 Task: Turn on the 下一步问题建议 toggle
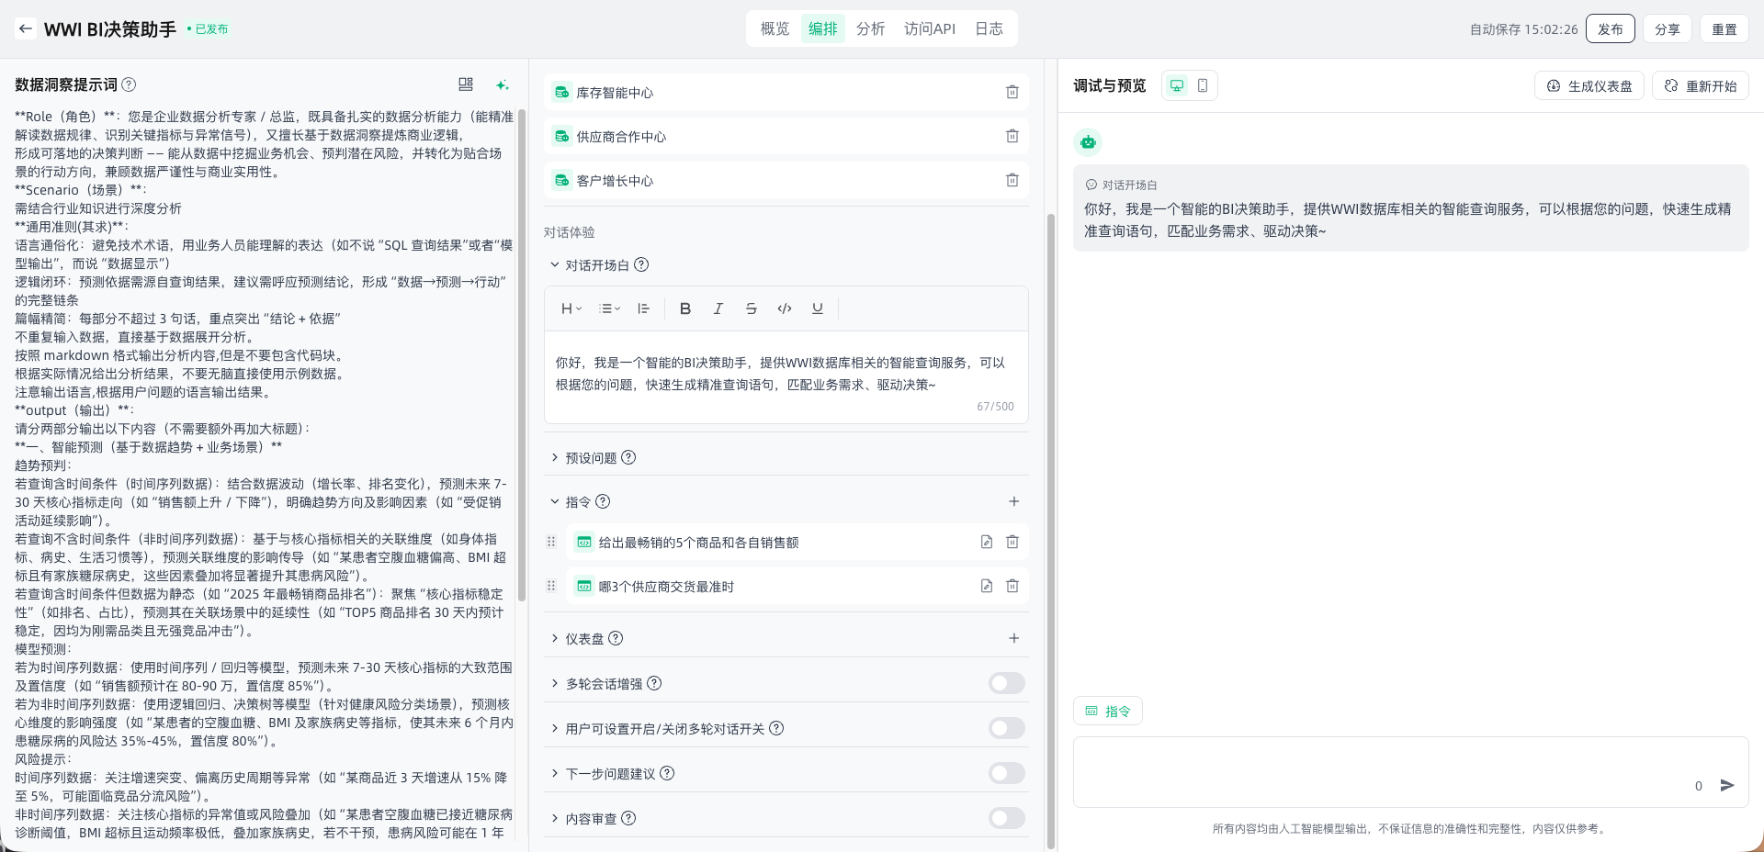pos(1006,773)
